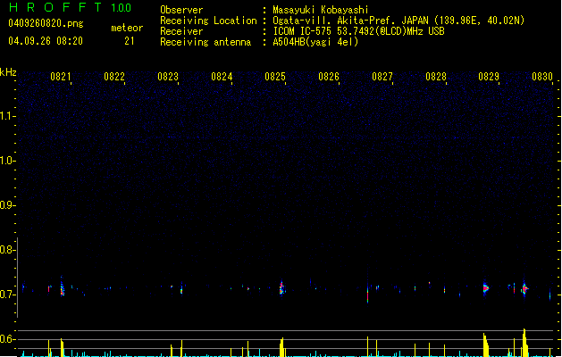
Task: Click the 0.8 kHz frequency label
Action: tap(7, 250)
